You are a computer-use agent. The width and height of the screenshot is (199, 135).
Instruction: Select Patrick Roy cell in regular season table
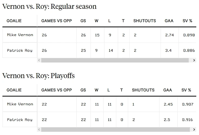(x=20, y=50)
